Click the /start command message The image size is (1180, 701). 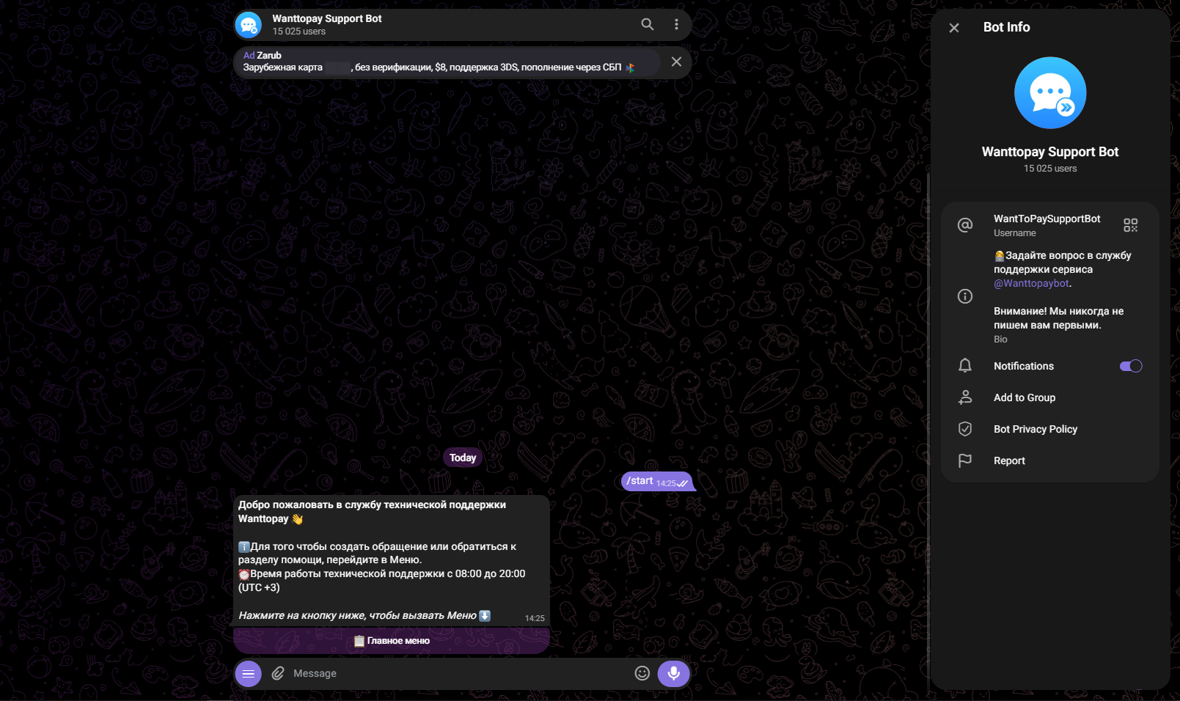pyautogui.click(x=656, y=481)
